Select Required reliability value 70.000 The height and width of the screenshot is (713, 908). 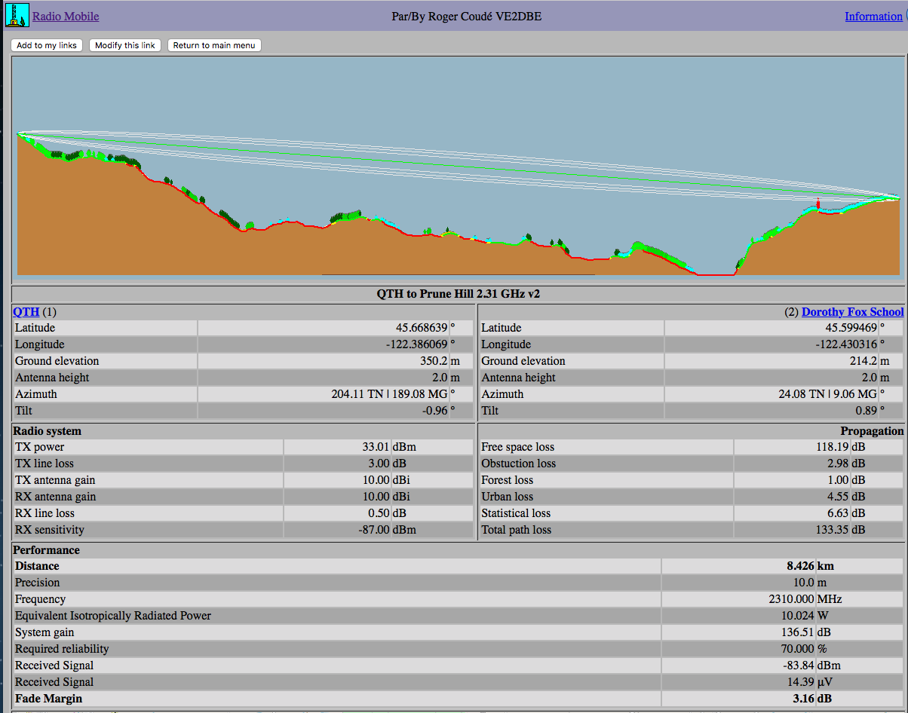coord(798,649)
